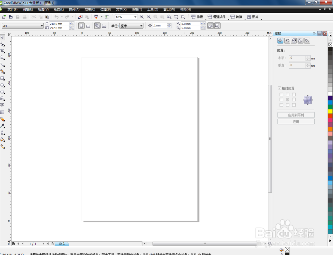This screenshot has width=333, height=255.
Task: Select the Smart Fill tool
Action: (2, 71)
